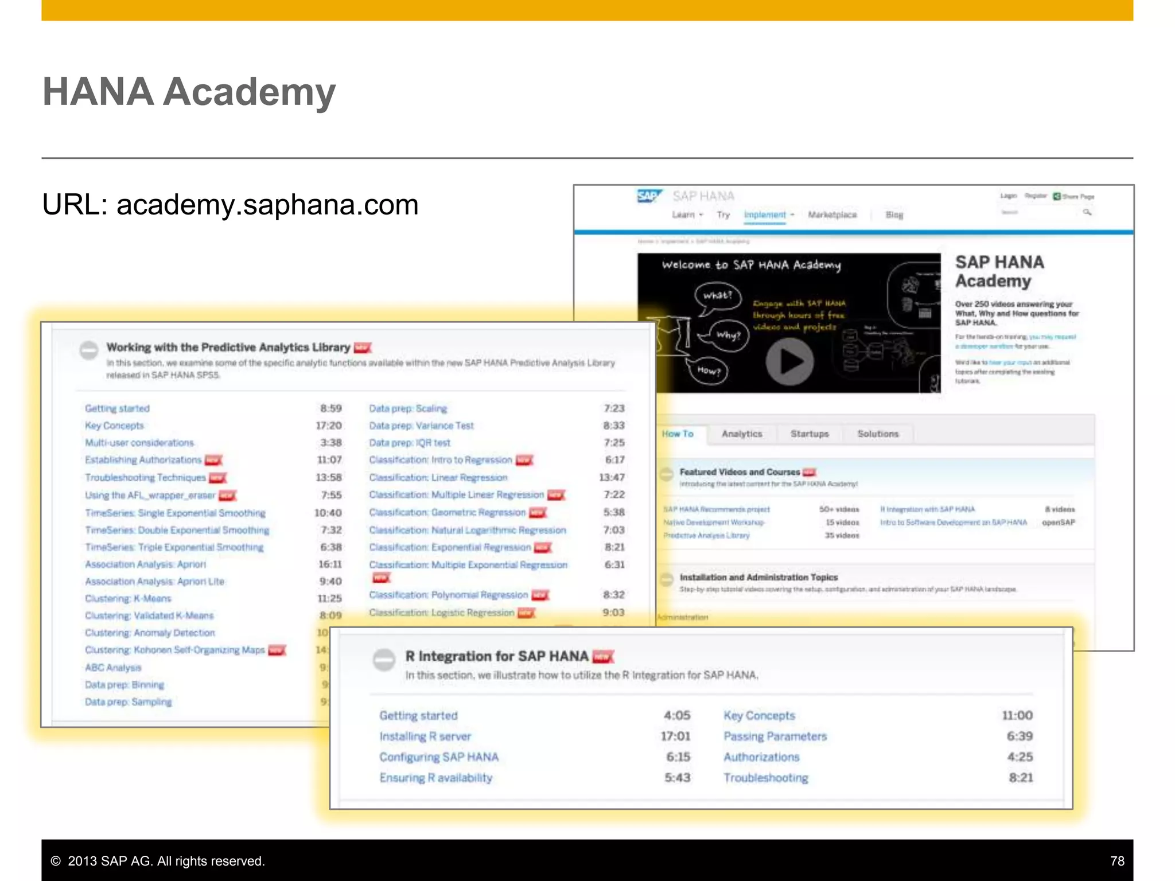Open Multi-user considerations video
Viewport: 1175px width, 881px height.
[139, 443]
